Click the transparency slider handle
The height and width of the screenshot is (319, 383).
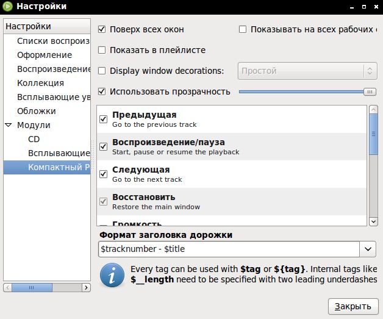pyautogui.click(x=370, y=92)
